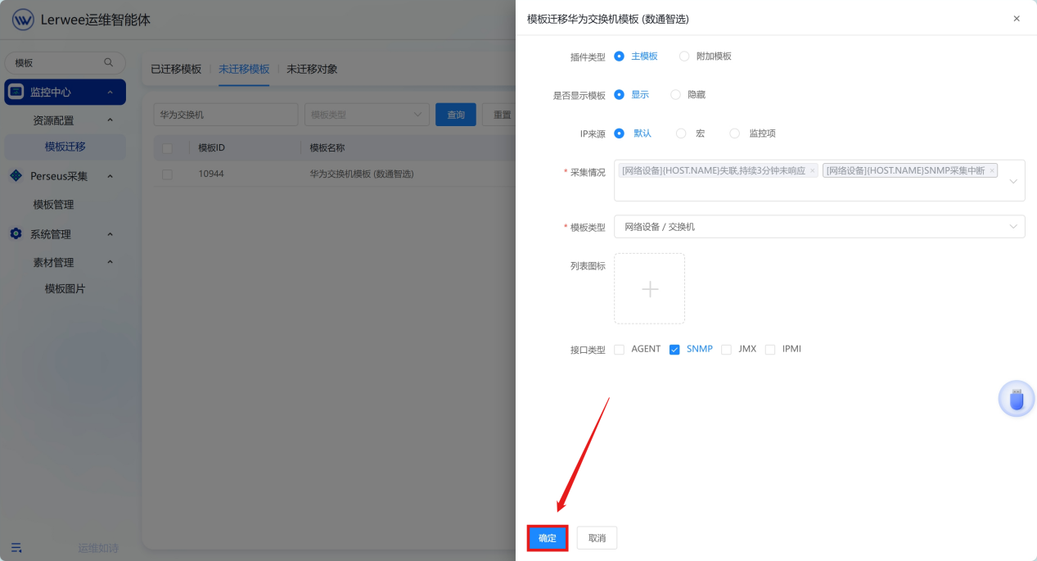Set IP来源 to 监控项
Viewport: 1037px width, 561px height.
(x=734, y=133)
